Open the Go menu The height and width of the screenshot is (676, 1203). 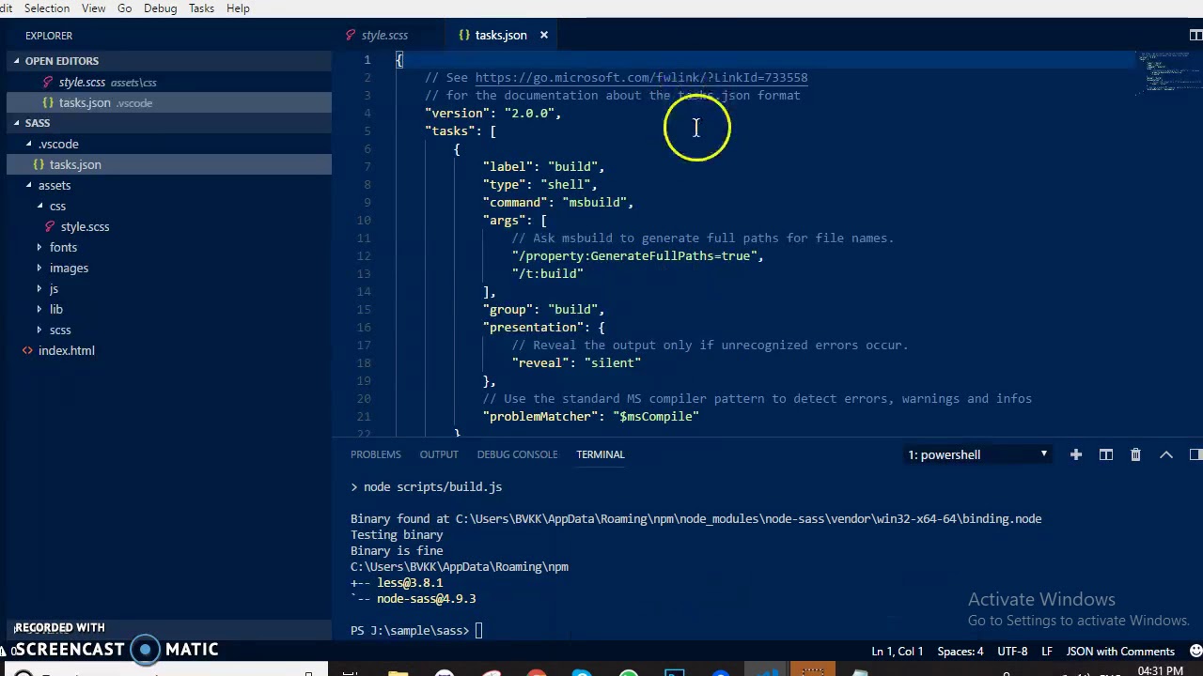[x=124, y=8]
